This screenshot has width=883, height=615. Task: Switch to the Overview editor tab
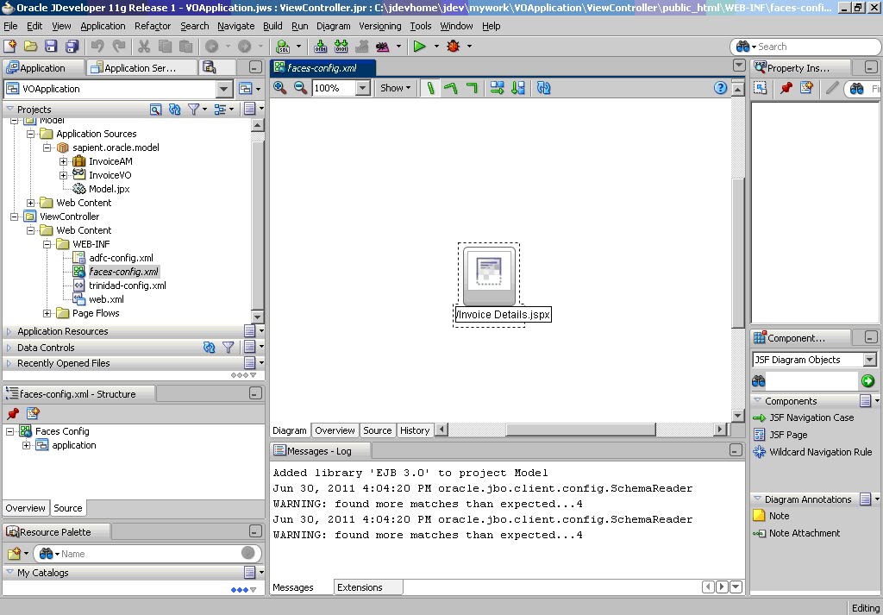(x=335, y=430)
